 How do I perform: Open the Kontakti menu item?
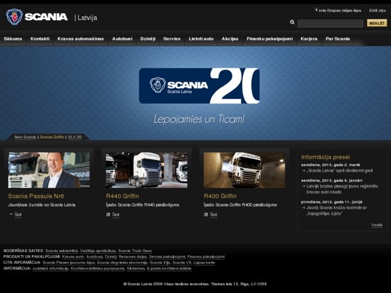click(40, 38)
